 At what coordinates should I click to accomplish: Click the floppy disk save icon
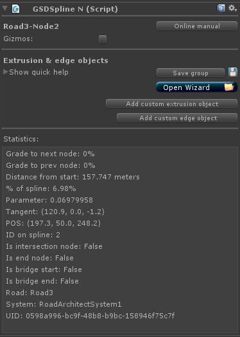click(233, 72)
